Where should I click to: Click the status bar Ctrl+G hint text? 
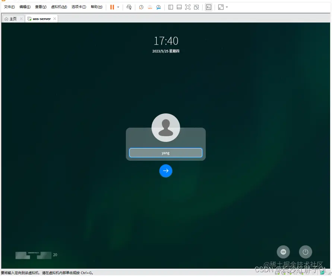[47, 273]
